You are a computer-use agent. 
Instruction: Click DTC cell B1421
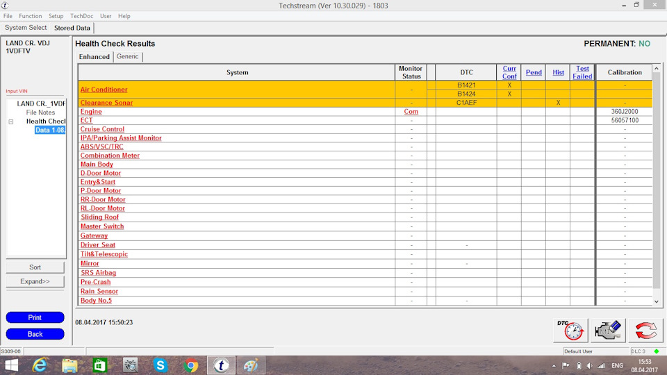click(466, 85)
